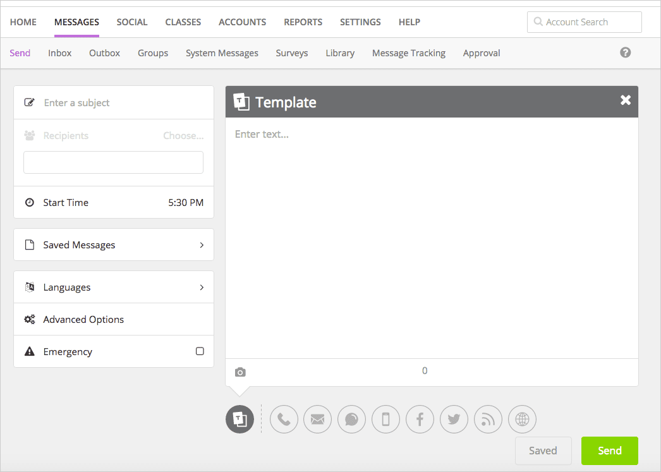The image size is (661, 472).
Task: Open help via question mark icon
Action: (626, 52)
